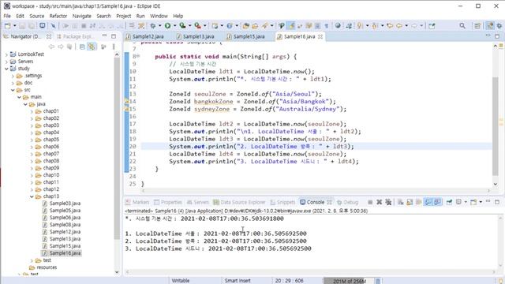Expand the LombokTest project
Viewport: 505px width, 284px height.
click(6, 54)
